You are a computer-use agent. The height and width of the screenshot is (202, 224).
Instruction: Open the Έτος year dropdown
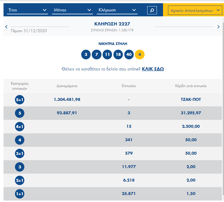tap(28, 10)
